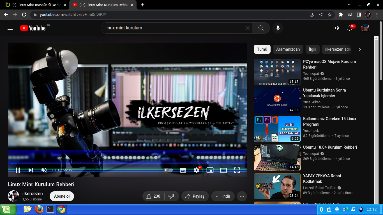
Task: Open the YouTube account avatar menu
Action: [365, 28]
